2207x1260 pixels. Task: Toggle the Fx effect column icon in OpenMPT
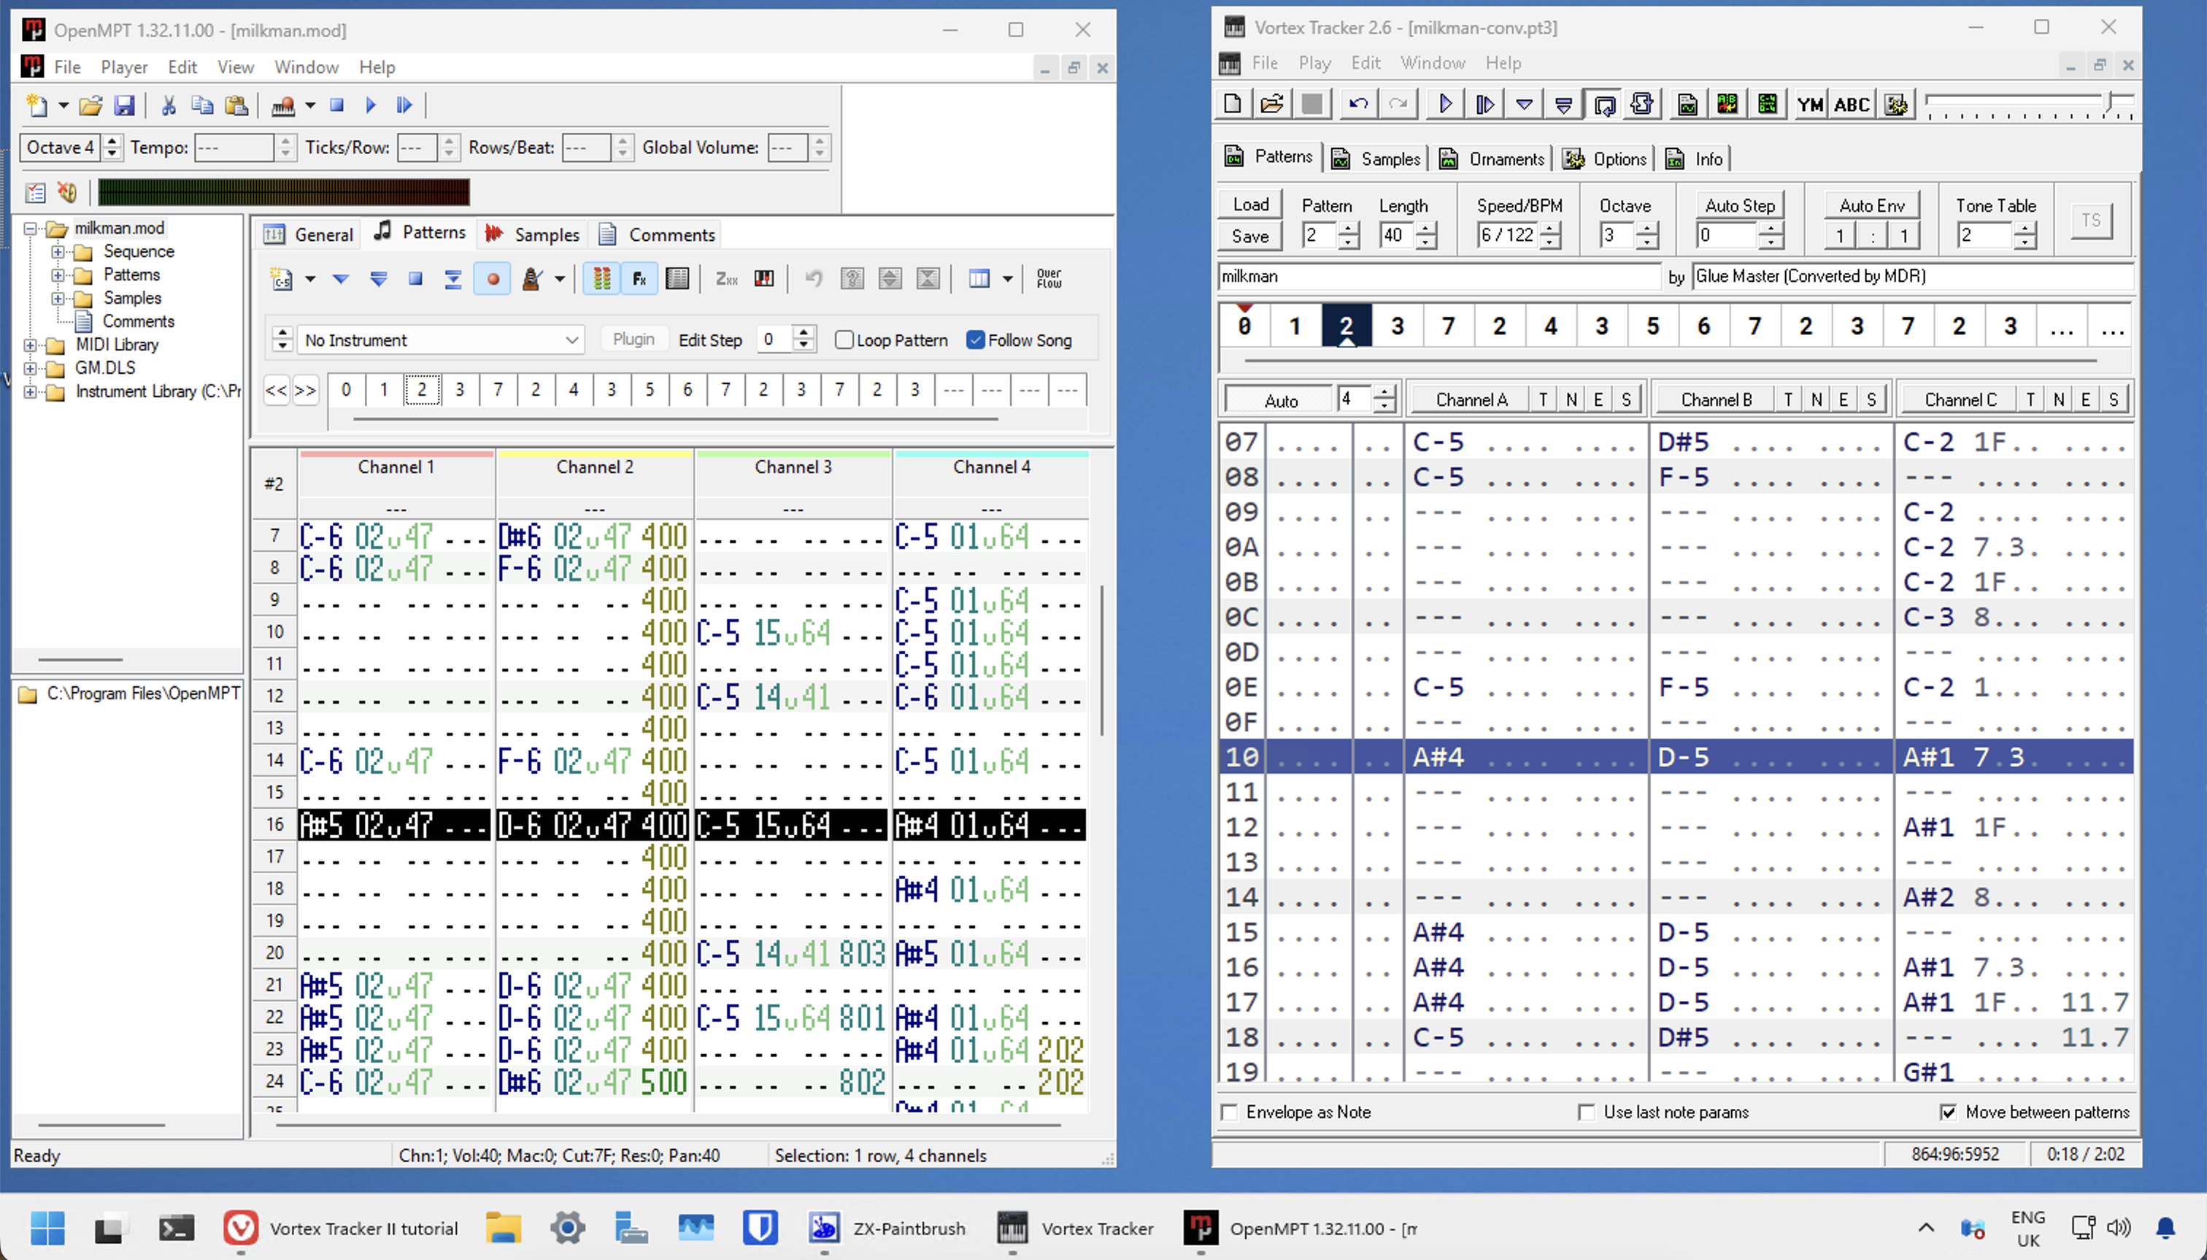tap(639, 279)
